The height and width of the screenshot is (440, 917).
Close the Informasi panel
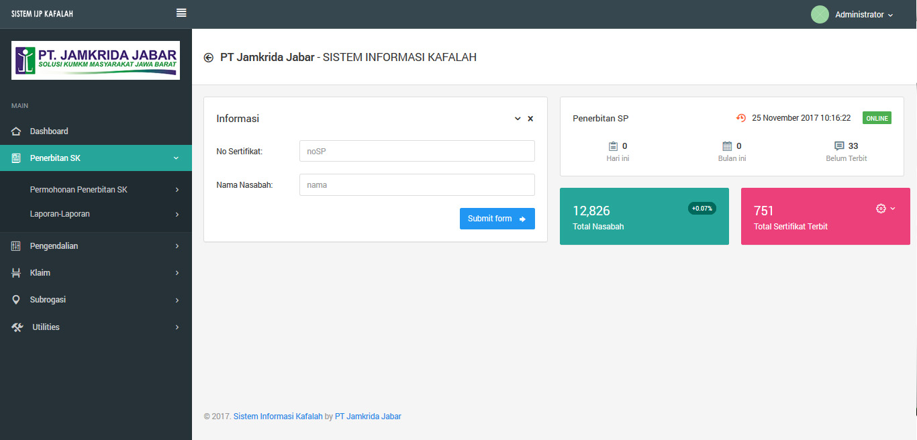(x=530, y=119)
